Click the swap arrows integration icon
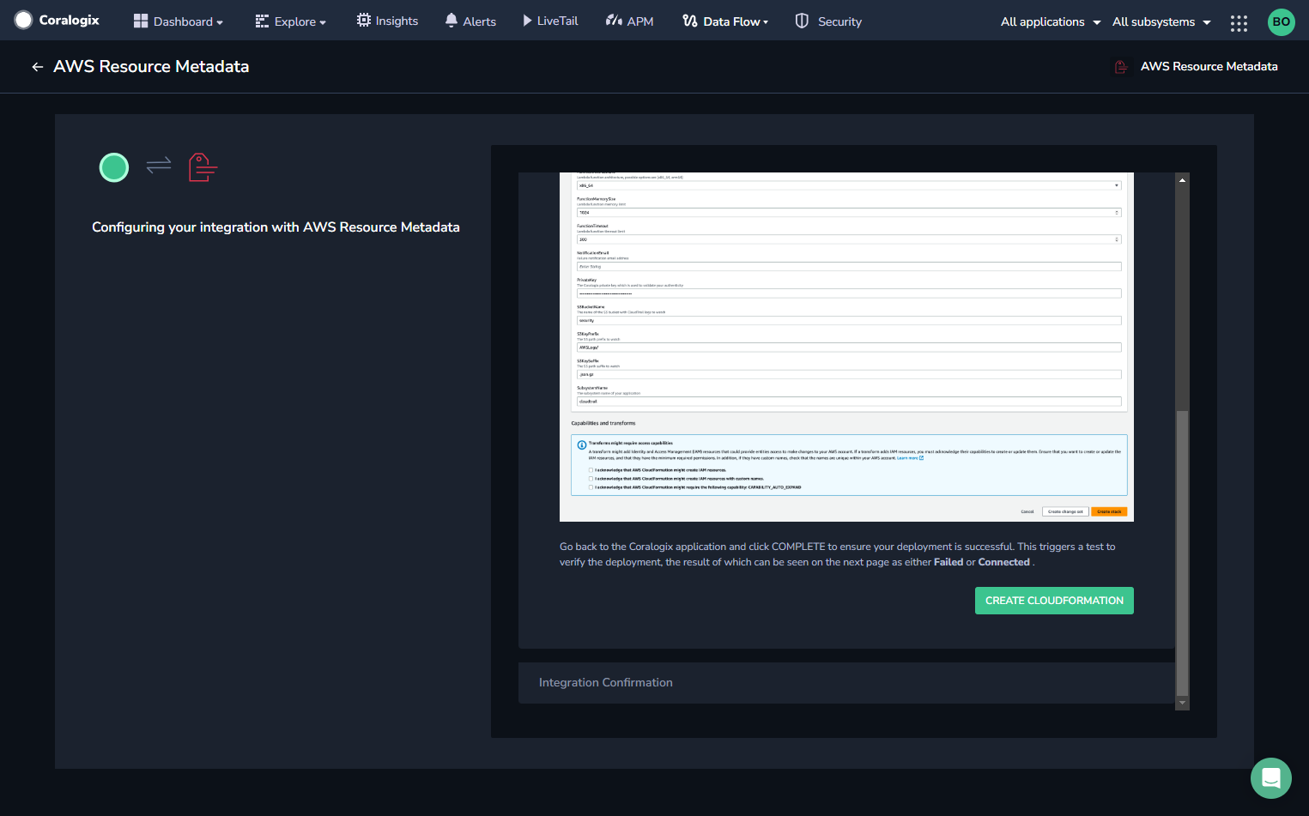 click(x=159, y=165)
